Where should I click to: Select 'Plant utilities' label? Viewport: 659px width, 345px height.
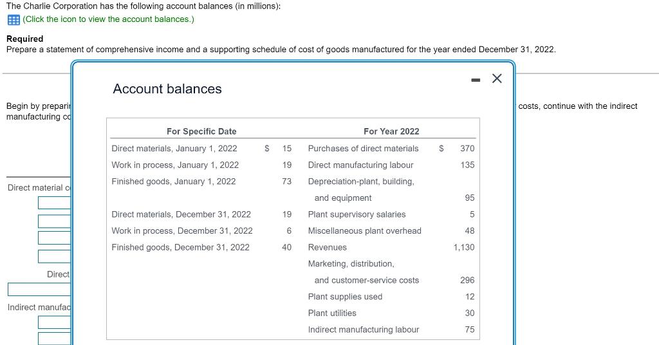pos(332,313)
